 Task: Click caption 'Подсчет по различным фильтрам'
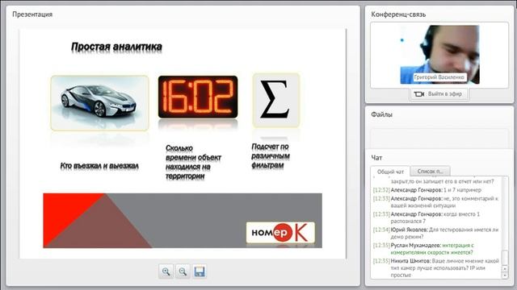(x=271, y=155)
